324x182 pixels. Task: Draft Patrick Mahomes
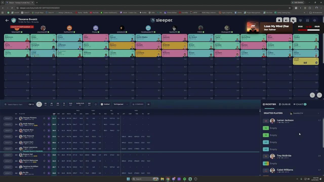(8, 161)
